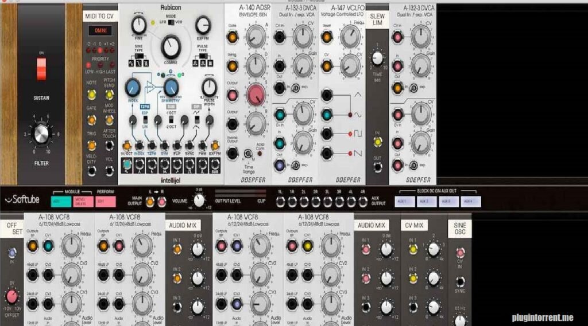This screenshot has width=588, height=326.
Task: Click the MOD WHEEL output jack
Action: (x=109, y=120)
